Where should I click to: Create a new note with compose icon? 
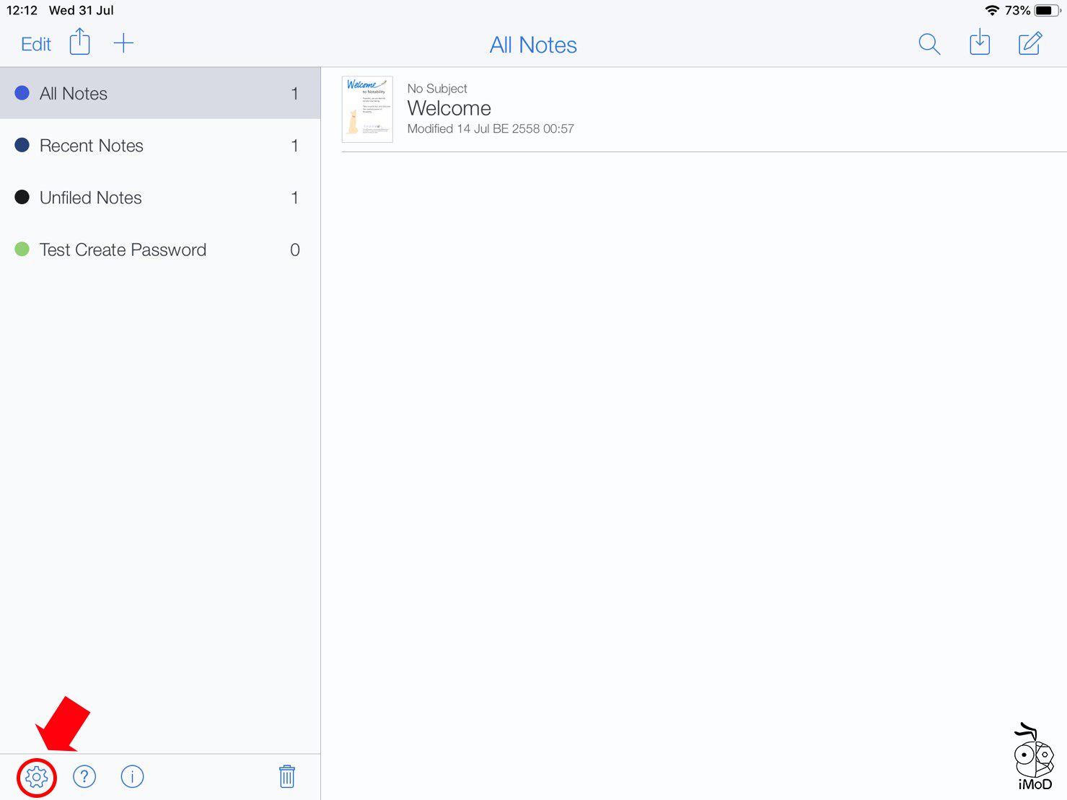click(x=1029, y=43)
